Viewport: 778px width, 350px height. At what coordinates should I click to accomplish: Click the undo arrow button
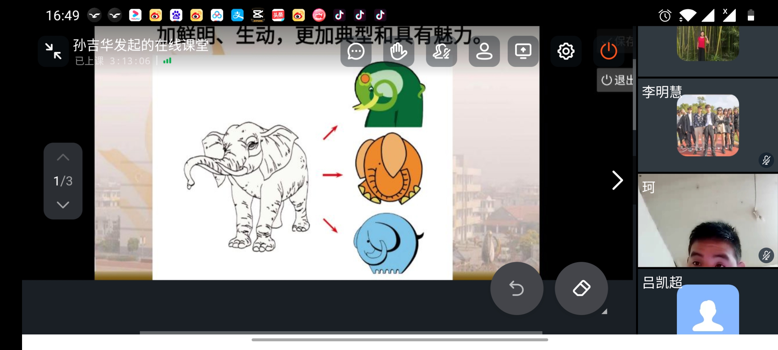click(517, 288)
